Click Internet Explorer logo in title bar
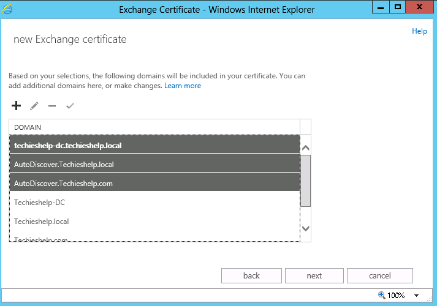Image resolution: width=437 pixels, height=306 pixels. click(7, 9)
